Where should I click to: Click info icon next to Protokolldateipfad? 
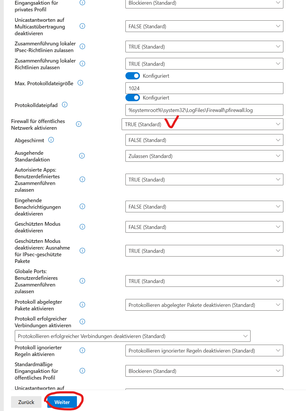(65, 105)
